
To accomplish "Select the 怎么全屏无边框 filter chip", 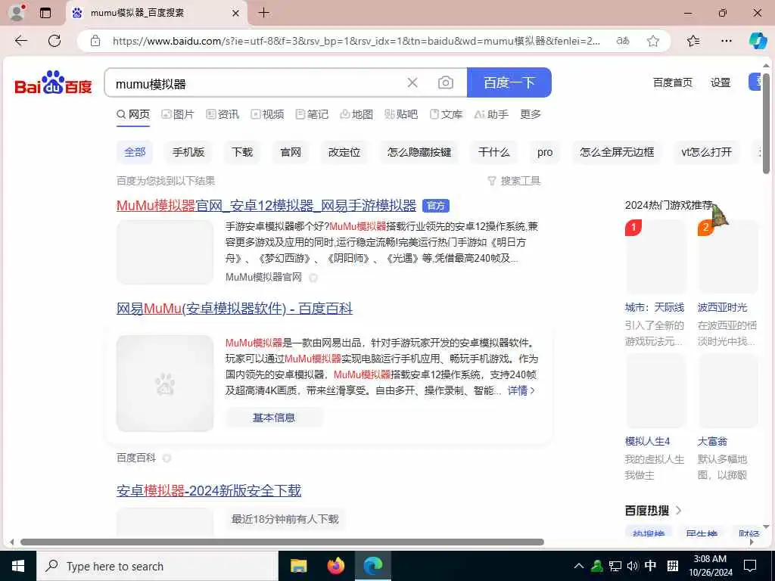I will pyautogui.click(x=617, y=152).
